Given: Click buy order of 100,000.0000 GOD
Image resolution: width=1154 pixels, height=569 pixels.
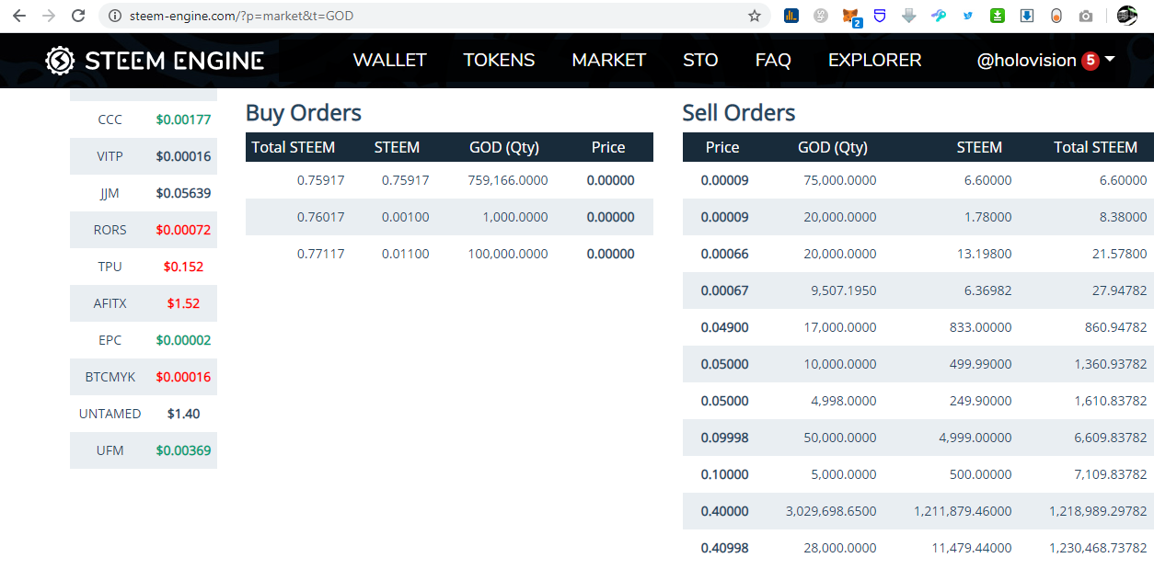Looking at the screenshot, I should click(449, 254).
